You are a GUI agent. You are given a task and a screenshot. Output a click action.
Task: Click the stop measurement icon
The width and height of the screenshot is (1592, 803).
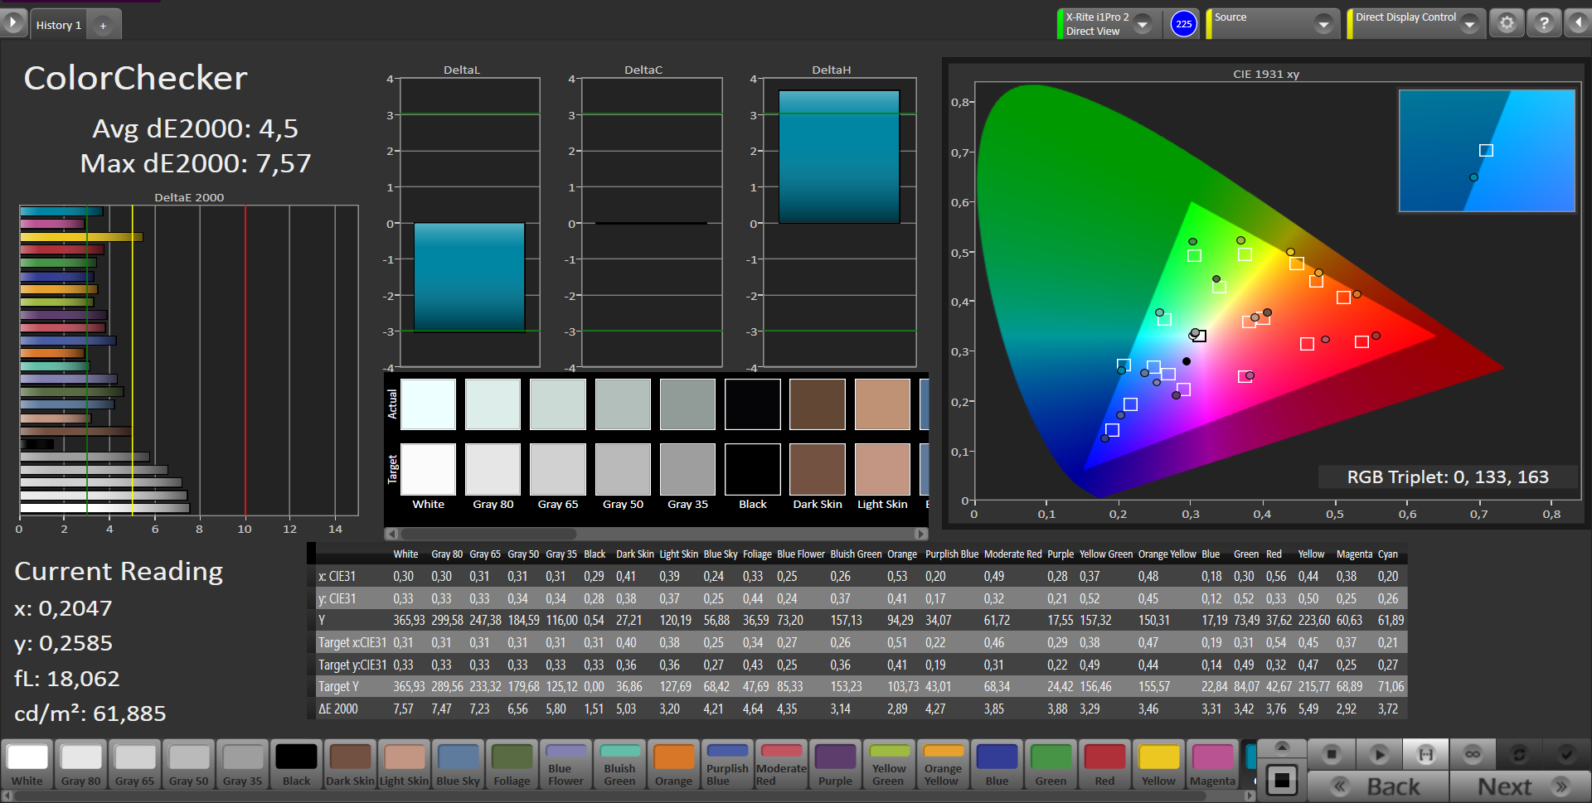(1332, 754)
